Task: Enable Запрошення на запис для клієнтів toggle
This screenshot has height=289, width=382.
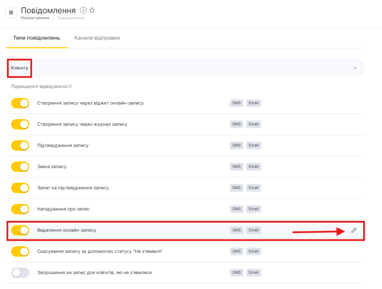Action: (x=20, y=273)
